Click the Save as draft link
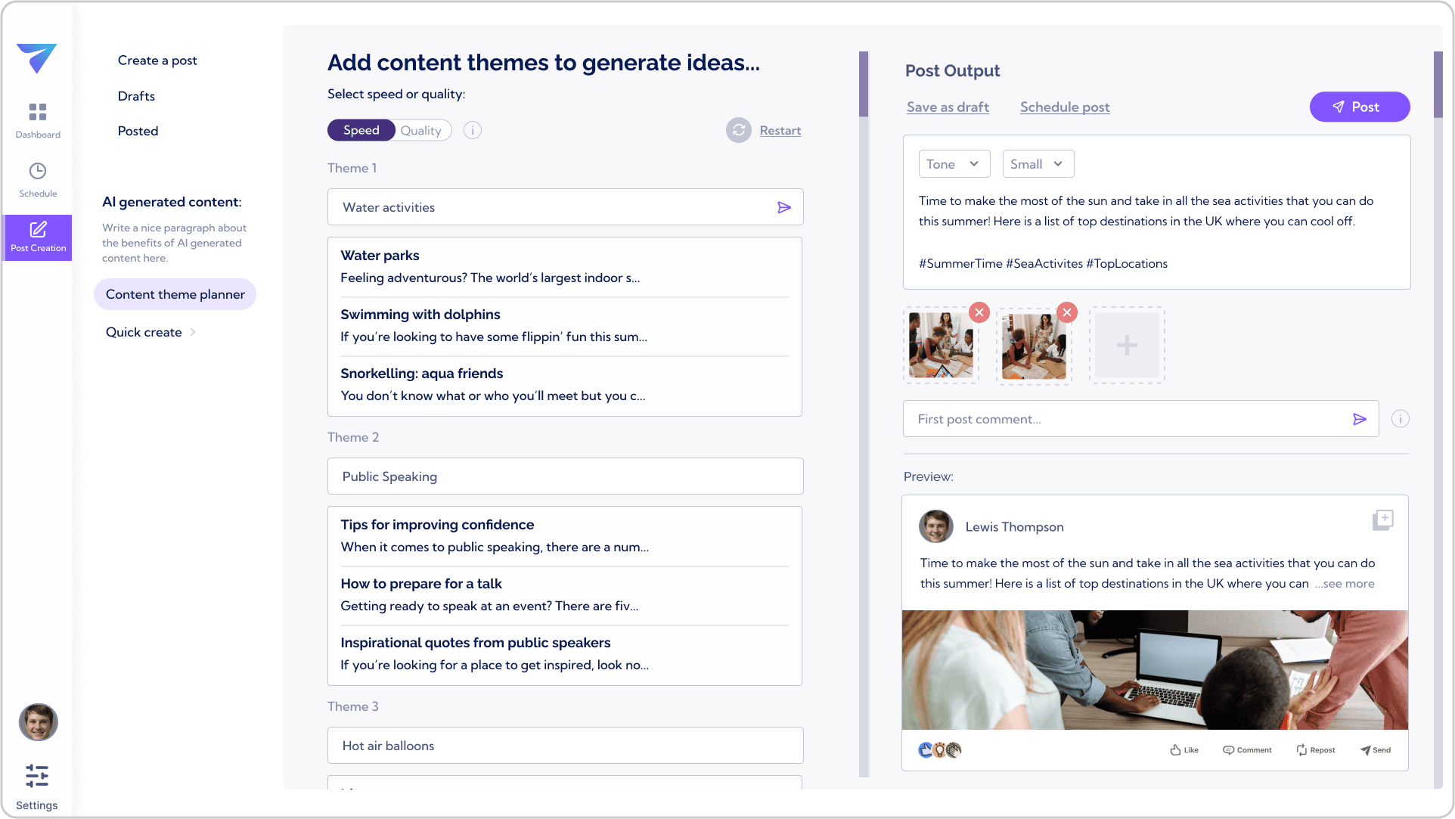This screenshot has height=819, width=1455. coord(947,107)
